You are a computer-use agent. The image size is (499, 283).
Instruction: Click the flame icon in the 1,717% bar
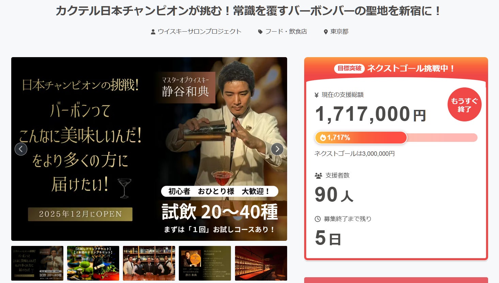[x=323, y=138]
